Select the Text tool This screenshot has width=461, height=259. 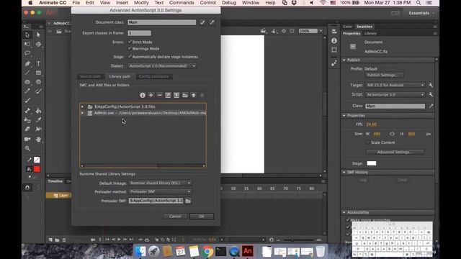click(x=38, y=64)
